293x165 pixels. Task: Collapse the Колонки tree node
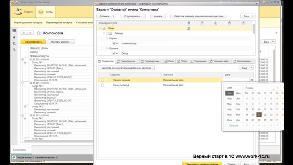tap(107, 48)
